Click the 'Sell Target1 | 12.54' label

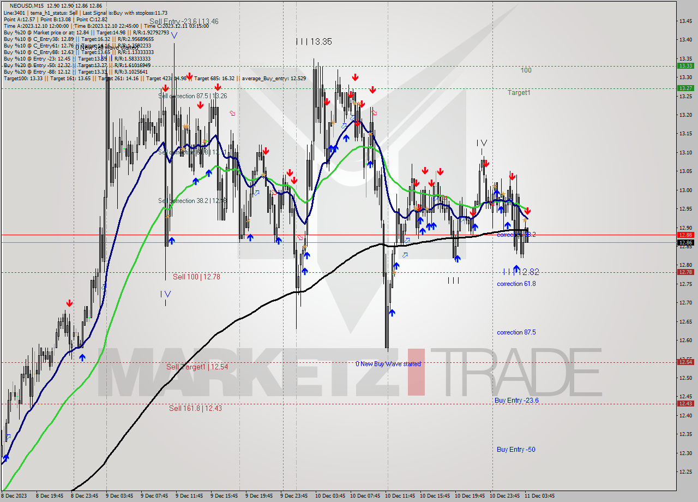click(x=197, y=367)
